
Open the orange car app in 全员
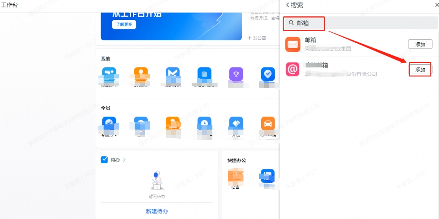pyautogui.click(x=268, y=124)
